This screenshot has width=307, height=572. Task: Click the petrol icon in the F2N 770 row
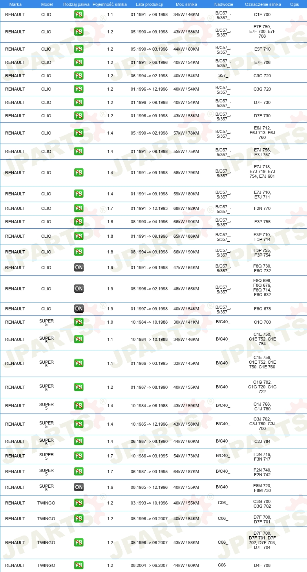[79, 208]
